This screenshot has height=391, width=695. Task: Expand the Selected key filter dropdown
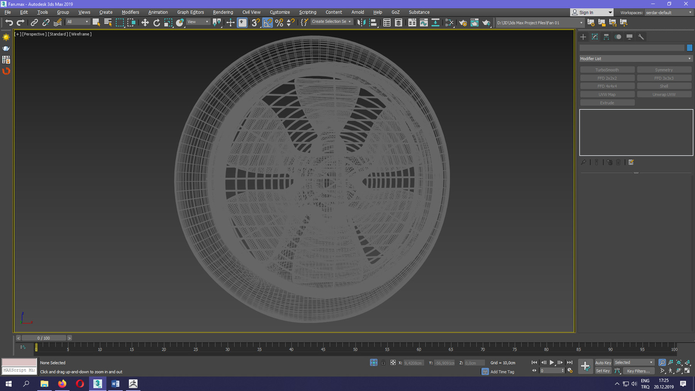651,362
